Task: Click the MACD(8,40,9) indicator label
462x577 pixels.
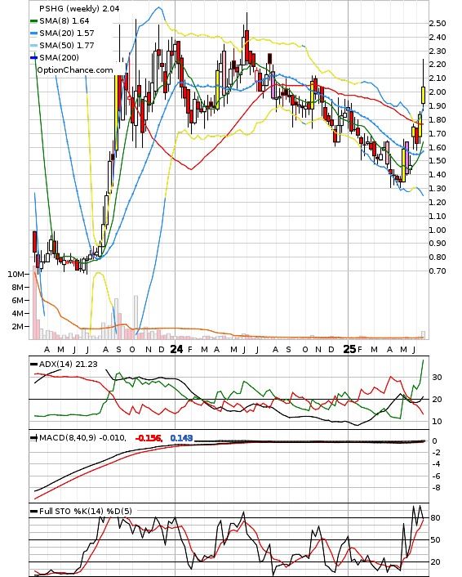Action: pos(68,437)
